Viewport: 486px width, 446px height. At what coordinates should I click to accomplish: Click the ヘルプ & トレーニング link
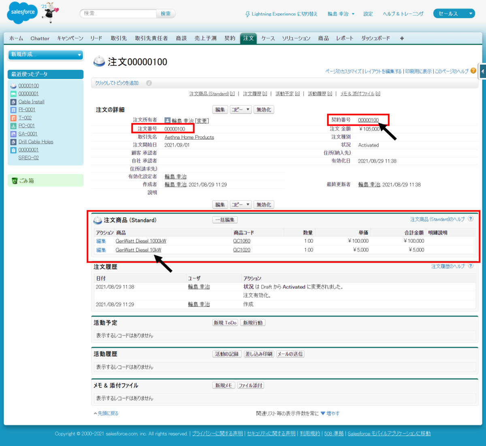tap(403, 14)
